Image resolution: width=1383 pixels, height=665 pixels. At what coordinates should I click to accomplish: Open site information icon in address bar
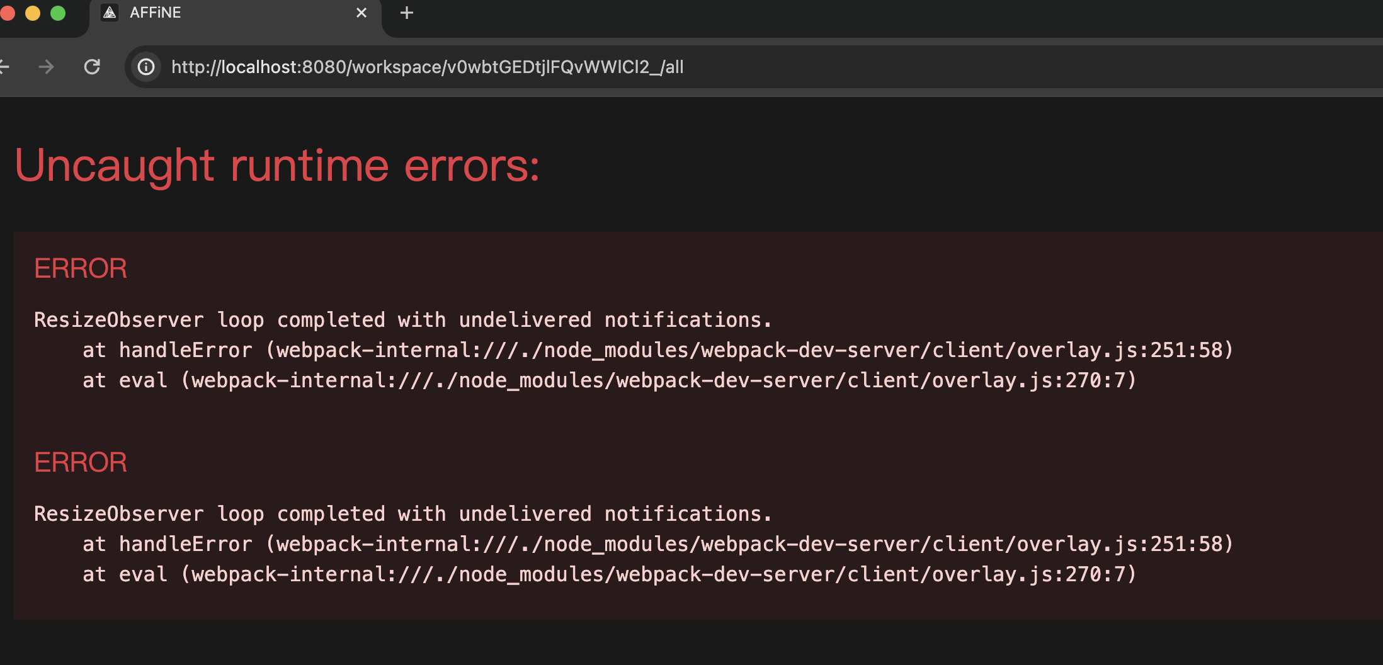point(146,67)
